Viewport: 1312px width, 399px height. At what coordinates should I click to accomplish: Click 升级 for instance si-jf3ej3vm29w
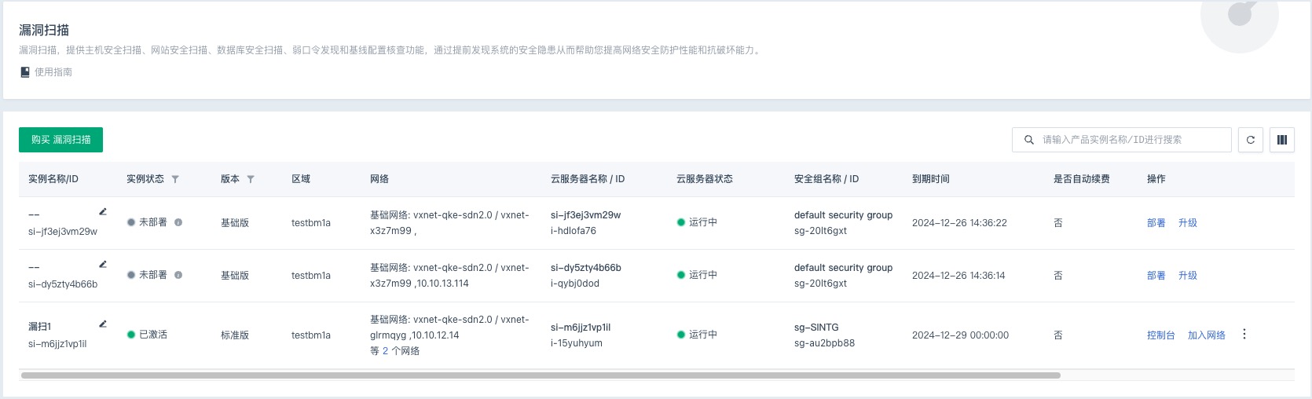coord(1187,223)
